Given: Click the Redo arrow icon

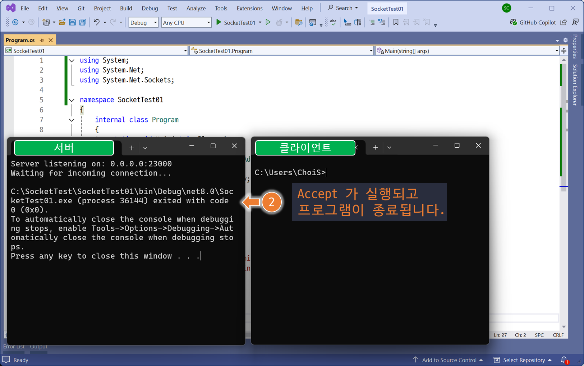Looking at the screenshot, I should [x=113, y=22].
